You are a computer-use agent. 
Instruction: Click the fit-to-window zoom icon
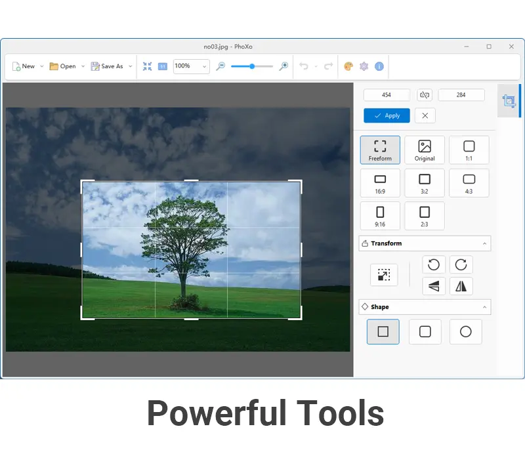pyautogui.click(x=147, y=66)
